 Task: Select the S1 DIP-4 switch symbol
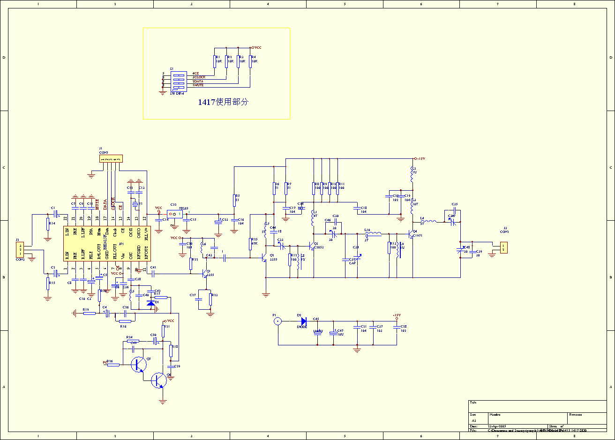(179, 81)
